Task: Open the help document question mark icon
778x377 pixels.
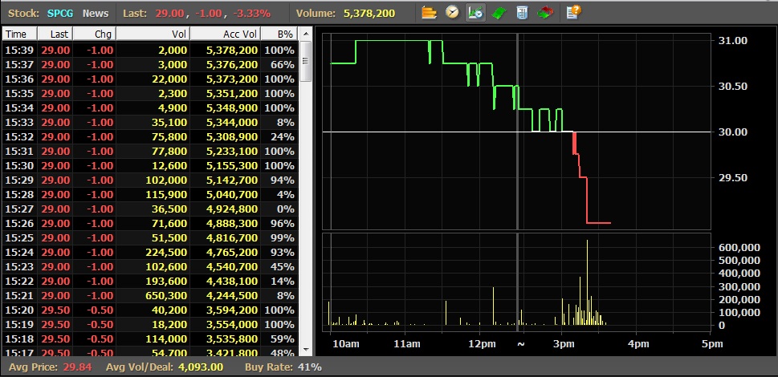Action: click(573, 12)
